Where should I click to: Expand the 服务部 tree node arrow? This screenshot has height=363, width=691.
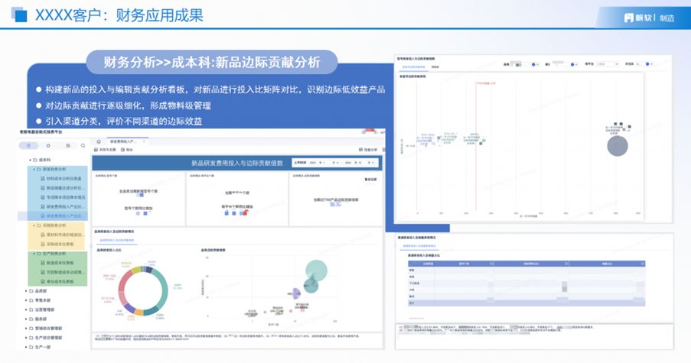click(x=26, y=319)
